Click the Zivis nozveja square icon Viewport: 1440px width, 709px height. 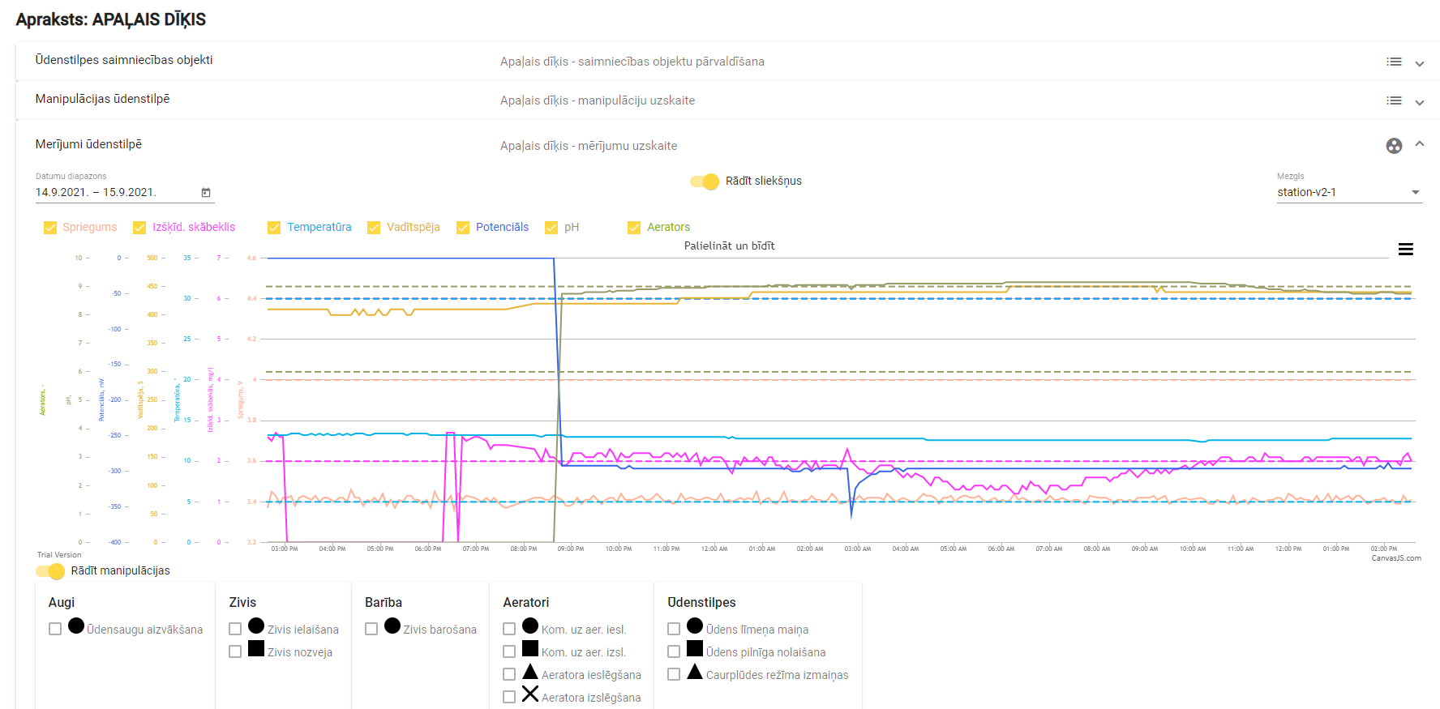click(256, 649)
